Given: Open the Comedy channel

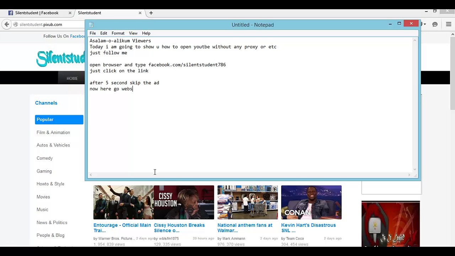Looking at the screenshot, I should (x=44, y=158).
